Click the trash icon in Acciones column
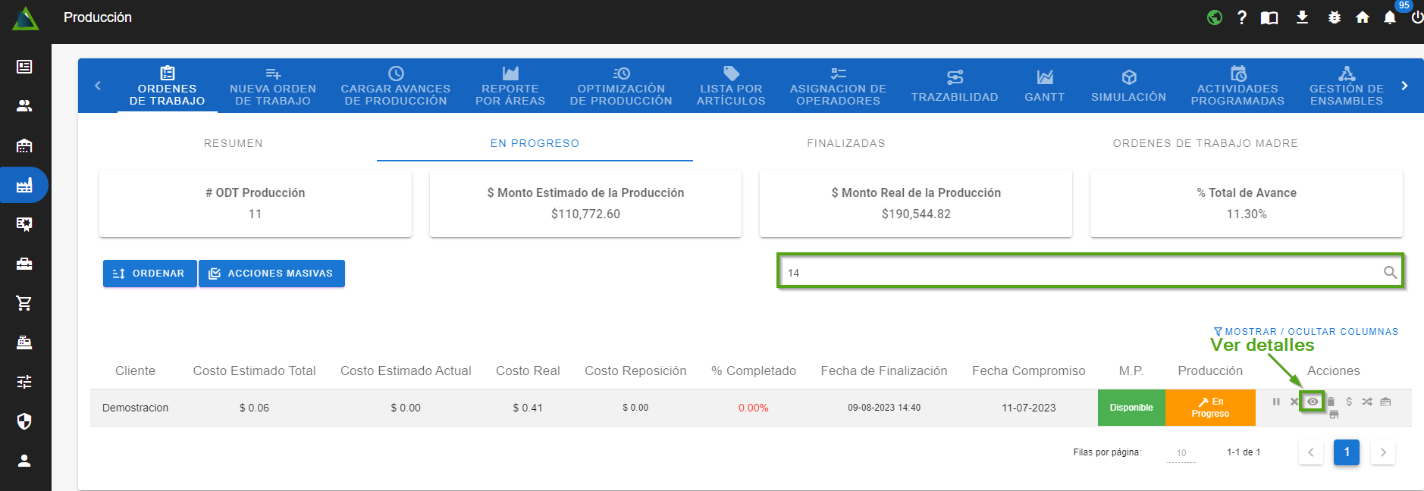Viewport: 1424px width, 491px height. (x=1331, y=402)
